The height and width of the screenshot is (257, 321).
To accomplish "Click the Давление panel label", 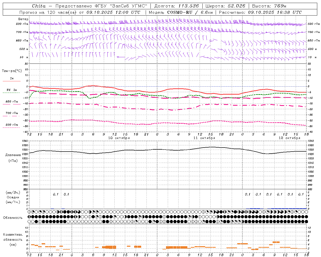I will [13, 155].
